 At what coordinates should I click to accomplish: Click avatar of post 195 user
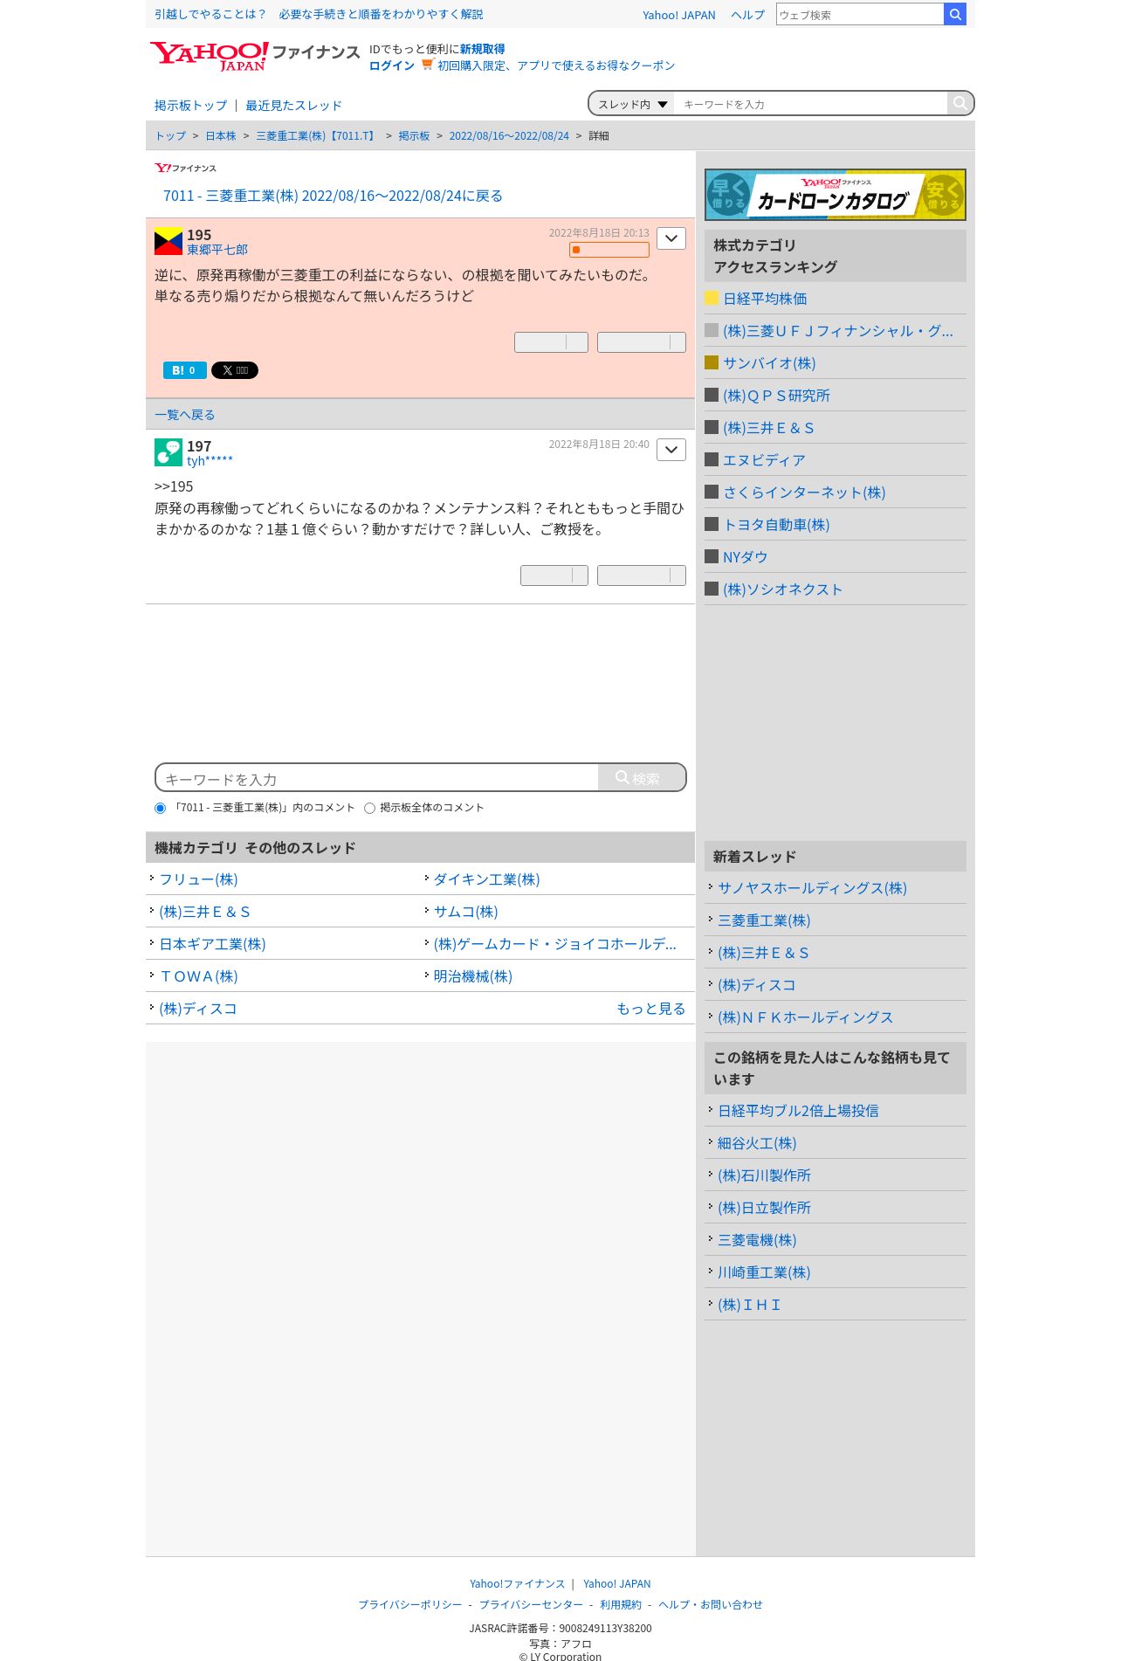click(x=168, y=241)
